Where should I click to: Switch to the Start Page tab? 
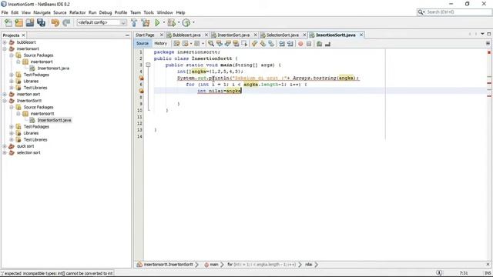coord(145,35)
